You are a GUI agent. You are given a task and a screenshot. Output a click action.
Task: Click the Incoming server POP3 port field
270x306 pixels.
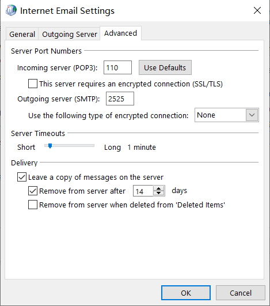pyautogui.click(x=117, y=67)
